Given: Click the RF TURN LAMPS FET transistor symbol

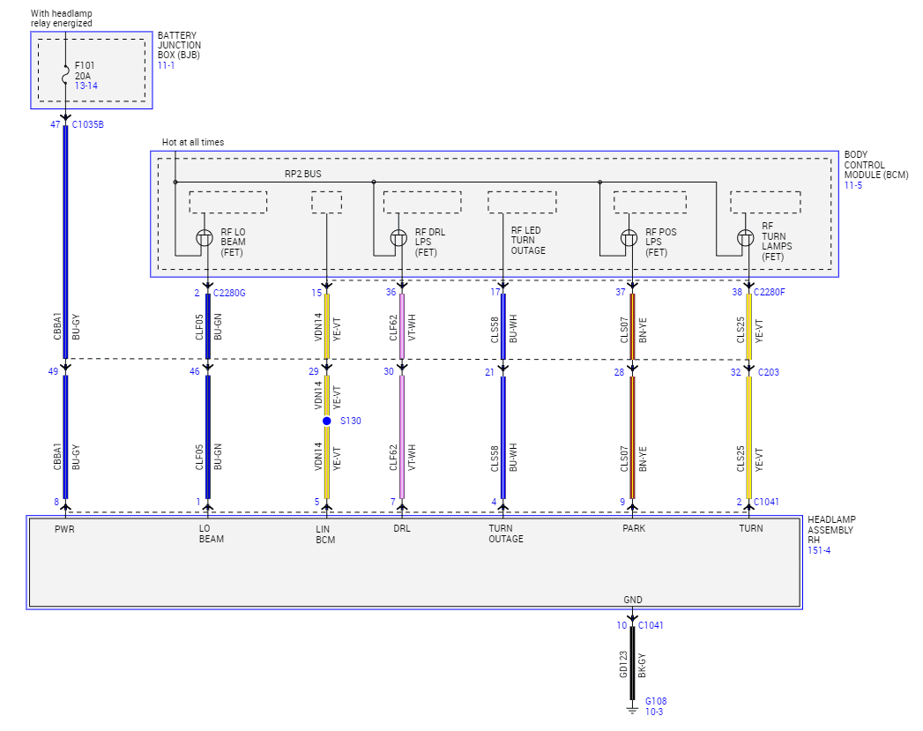Looking at the screenshot, I should [x=745, y=238].
